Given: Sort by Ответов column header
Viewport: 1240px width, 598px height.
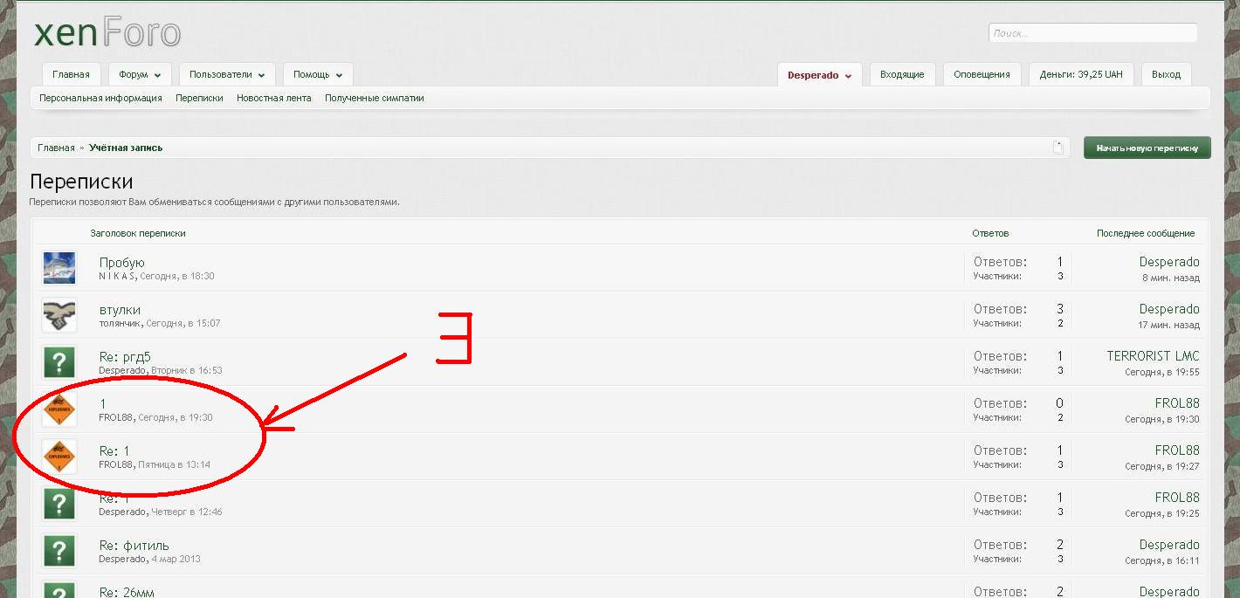Looking at the screenshot, I should pyautogui.click(x=990, y=233).
